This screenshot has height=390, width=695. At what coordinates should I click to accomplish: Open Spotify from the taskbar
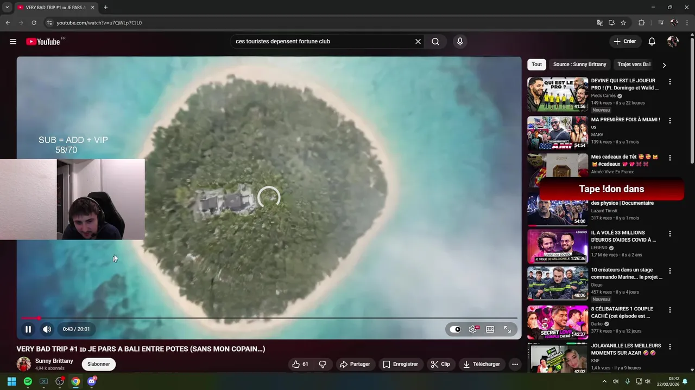[28, 381]
